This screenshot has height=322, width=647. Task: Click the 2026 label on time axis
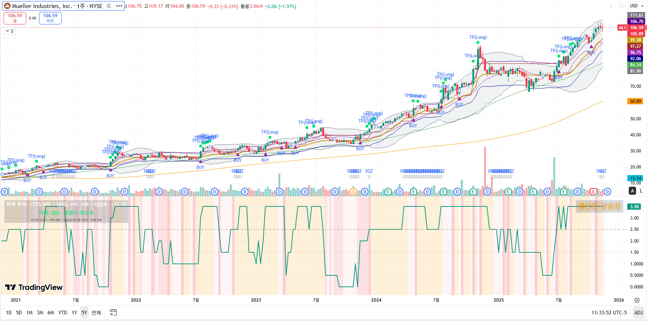tap(619, 300)
